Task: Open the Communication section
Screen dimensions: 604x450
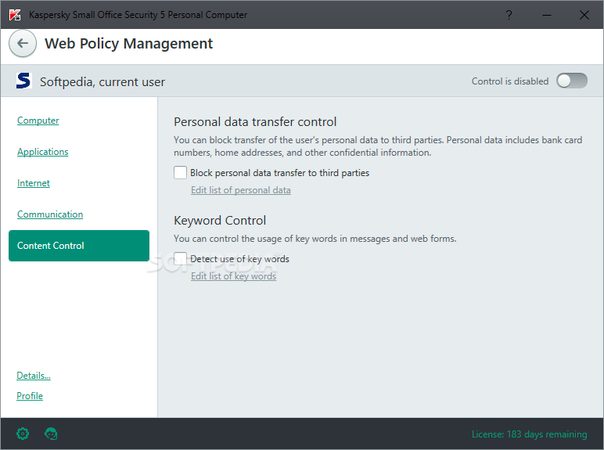Action: [x=50, y=214]
